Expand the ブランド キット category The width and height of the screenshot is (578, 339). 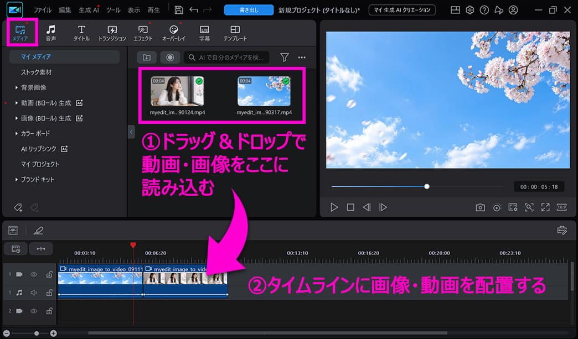pyautogui.click(x=17, y=180)
